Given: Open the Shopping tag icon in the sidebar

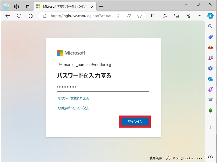Looking at the screenshot, I should pos(210,37).
